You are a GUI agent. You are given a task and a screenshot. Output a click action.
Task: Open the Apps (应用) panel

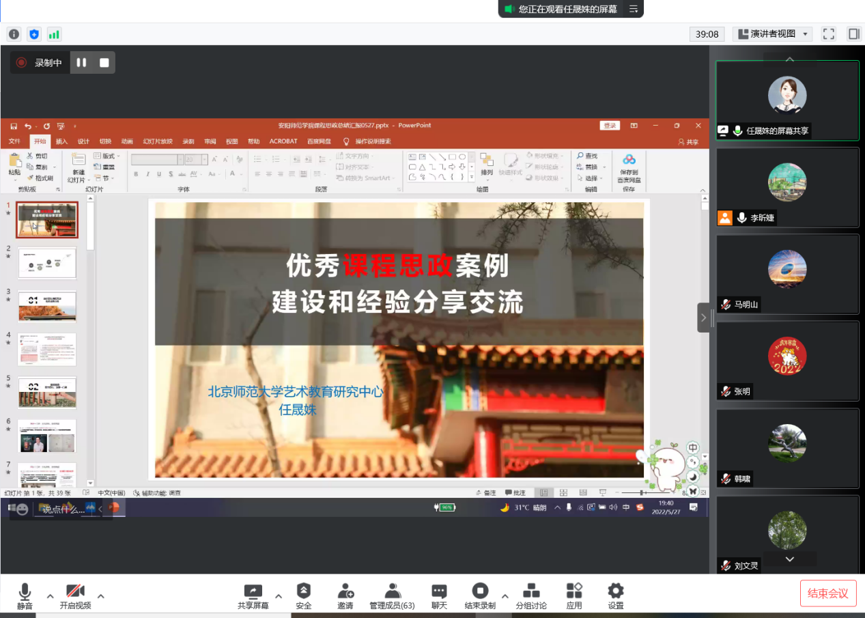point(574,596)
